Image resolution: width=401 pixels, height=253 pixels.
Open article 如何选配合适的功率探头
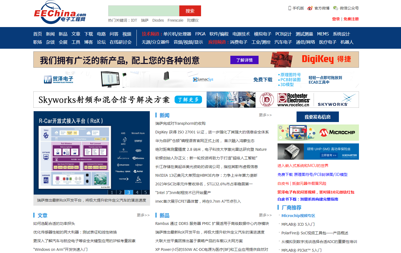54,224
